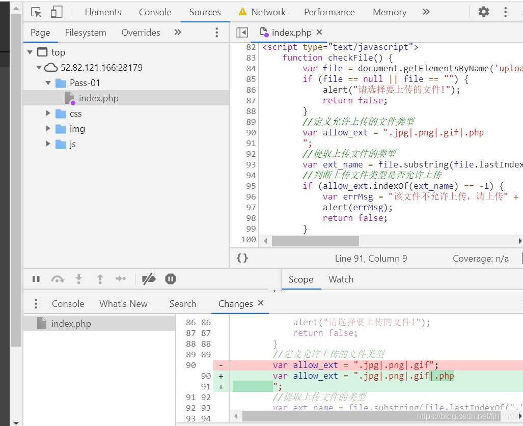Select index.php in the file tree

point(98,98)
